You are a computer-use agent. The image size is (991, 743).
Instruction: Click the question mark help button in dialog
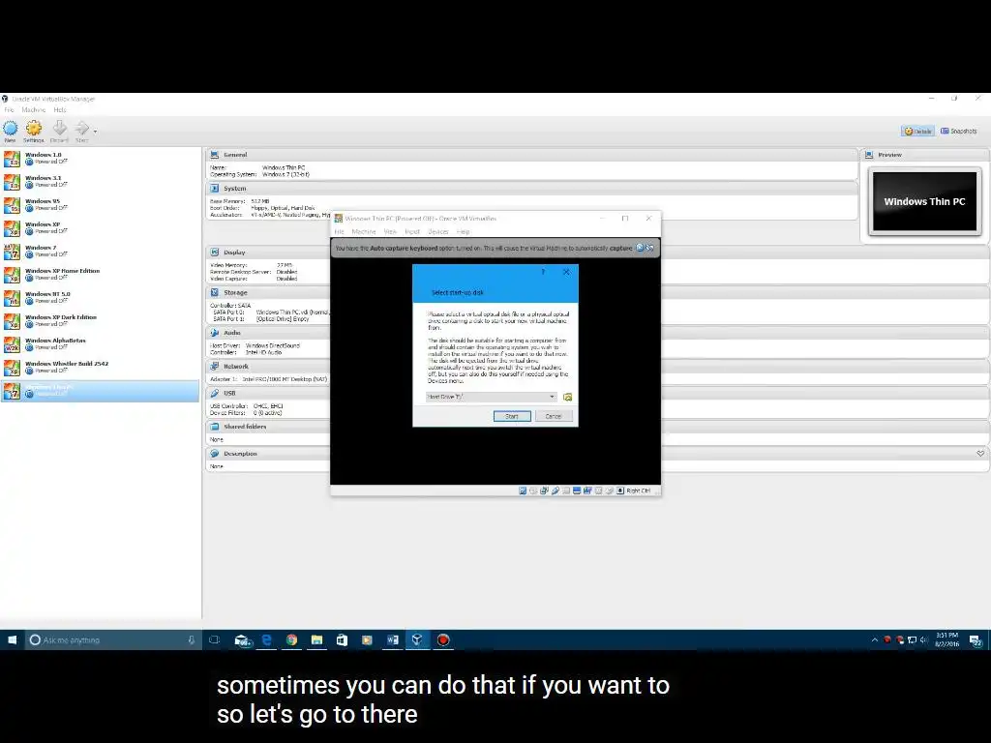[x=543, y=272]
